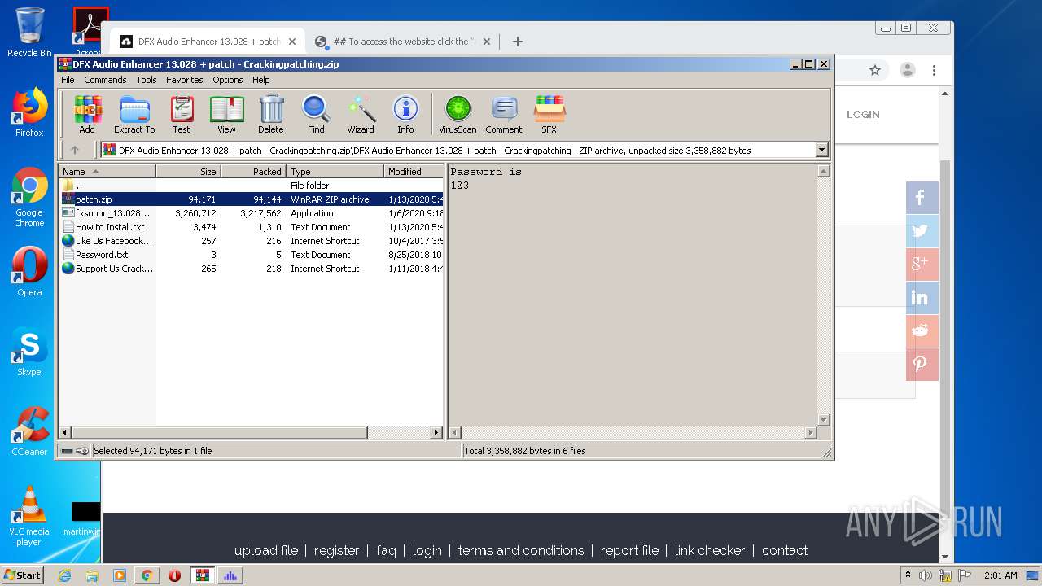The height and width of the screenshot is (586, 1042).
Task: Launch the Opera desktop shortcut
Action: (x=29, y=272)
